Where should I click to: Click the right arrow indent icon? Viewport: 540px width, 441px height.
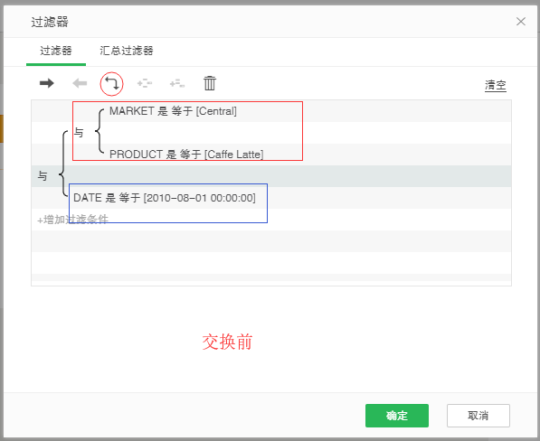coord(46,83)
